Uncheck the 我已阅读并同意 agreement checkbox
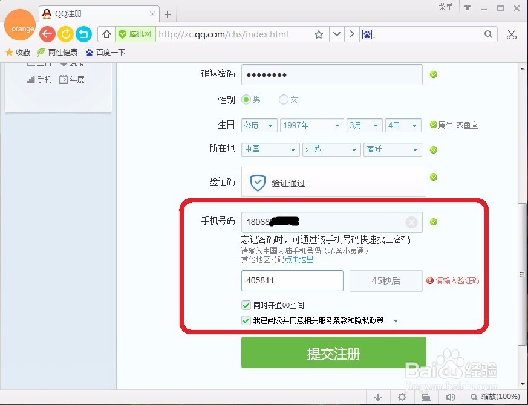Viewport: 528px width, 405px height. pyautogui.click(x=246, y=320)
